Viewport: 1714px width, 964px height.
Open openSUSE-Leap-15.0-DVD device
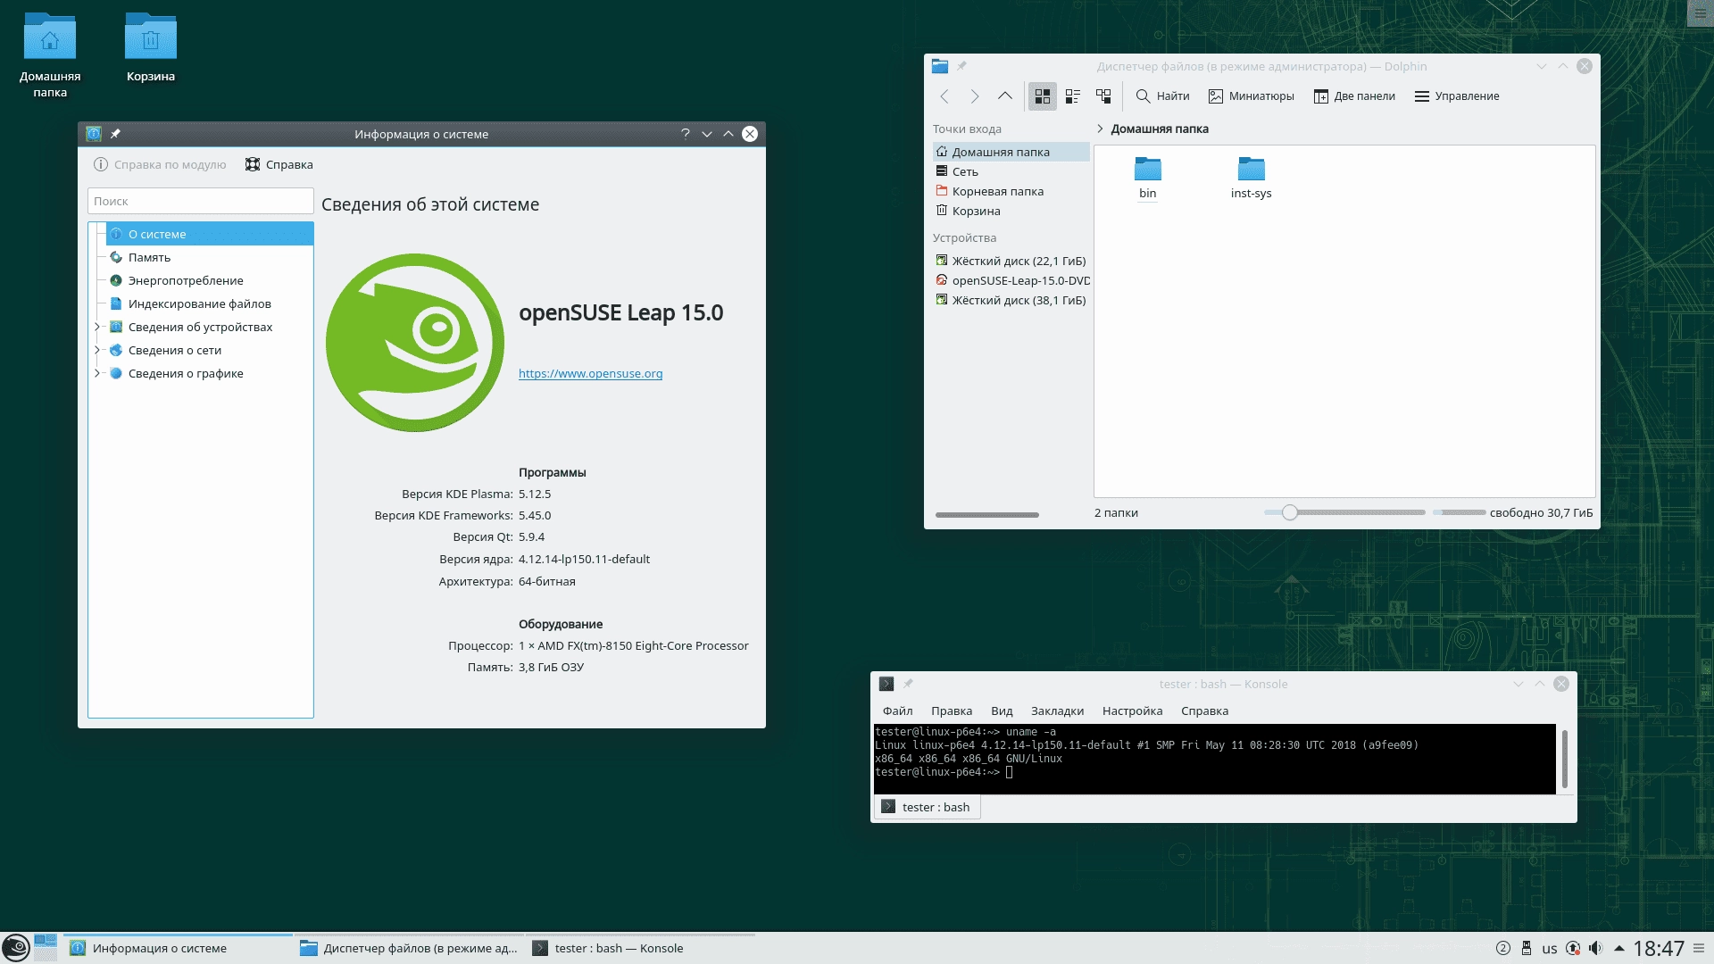point(1011,280)
